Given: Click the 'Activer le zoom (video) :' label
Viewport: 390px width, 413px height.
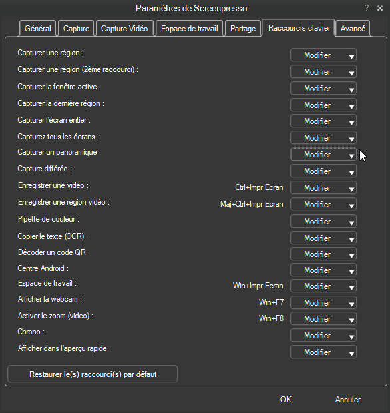Looking at the screenshot, I should (x=55, y=316).
